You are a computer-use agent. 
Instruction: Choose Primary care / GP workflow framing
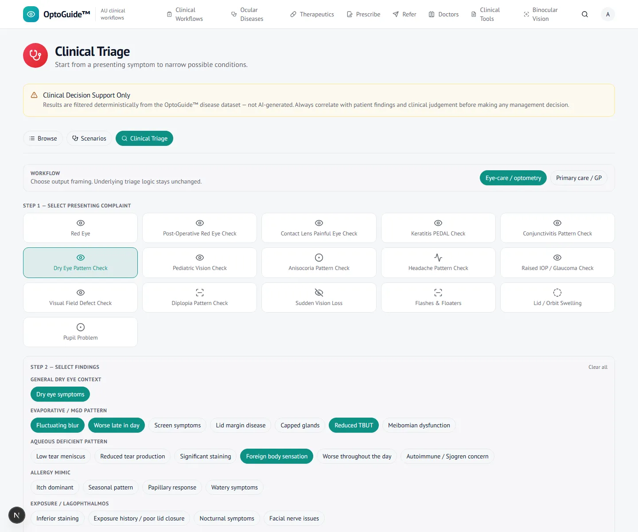[x=579, y=178]
